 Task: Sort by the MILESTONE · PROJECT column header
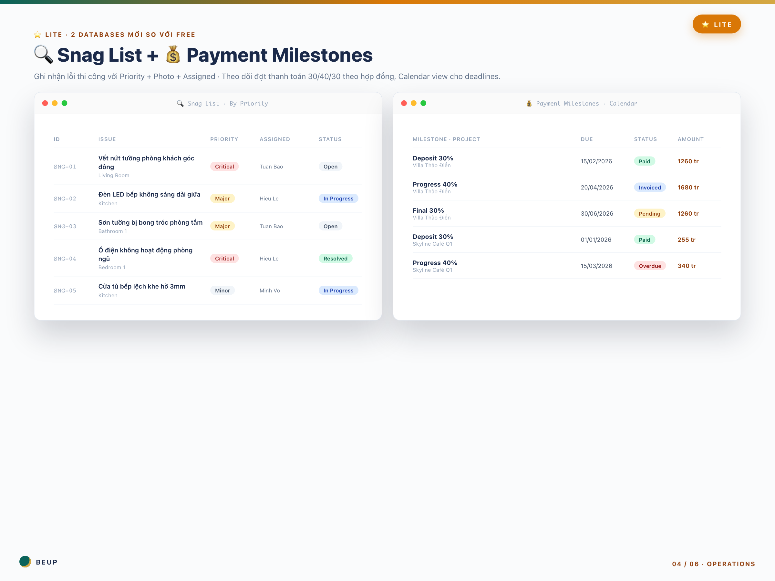click(x=446, y=139)
